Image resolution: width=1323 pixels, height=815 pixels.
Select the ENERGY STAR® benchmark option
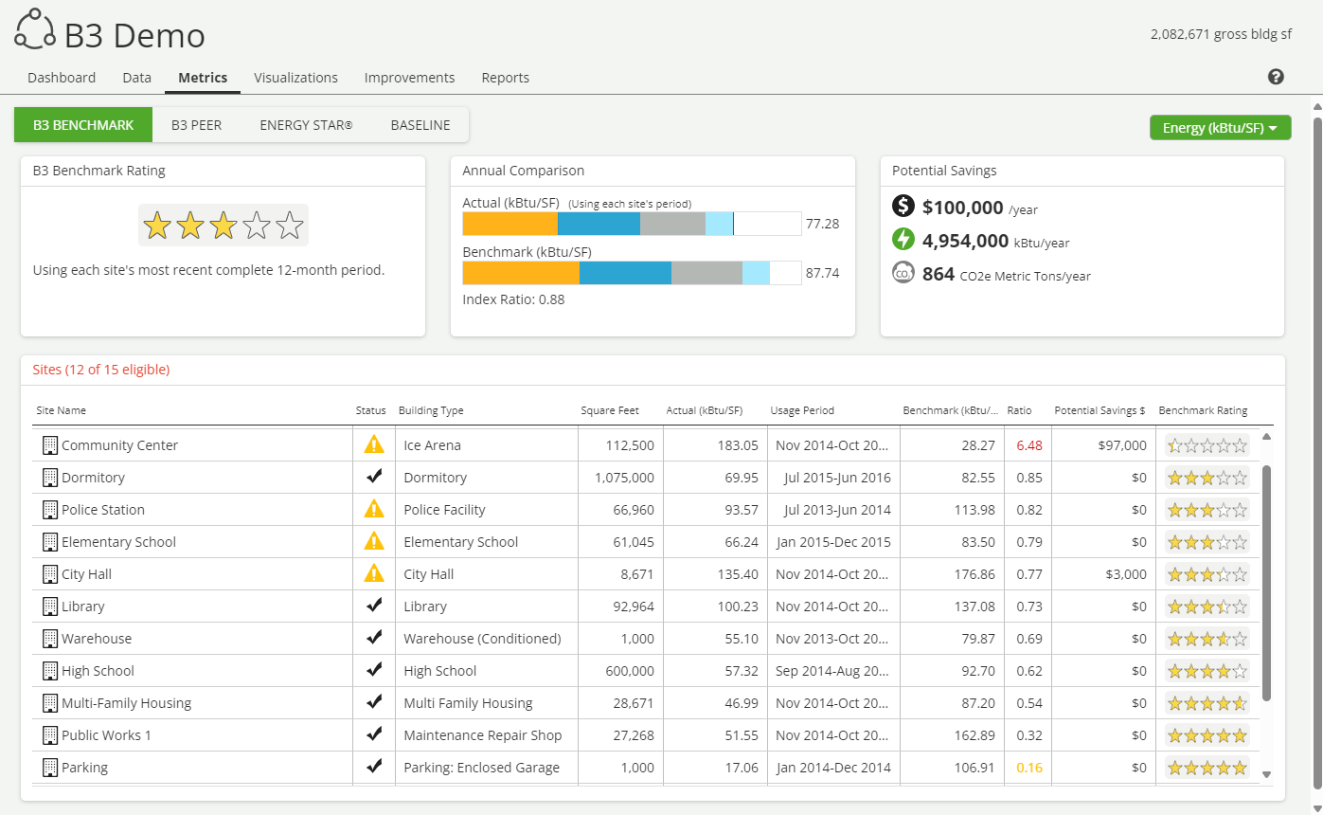click(306, 125)
